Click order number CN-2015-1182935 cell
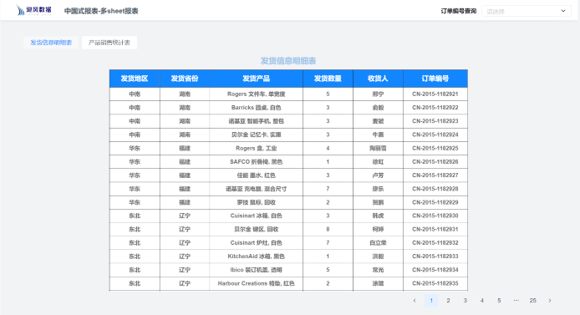Image resolution: width=580 pixels, height=315 pixels. [435, 283]
